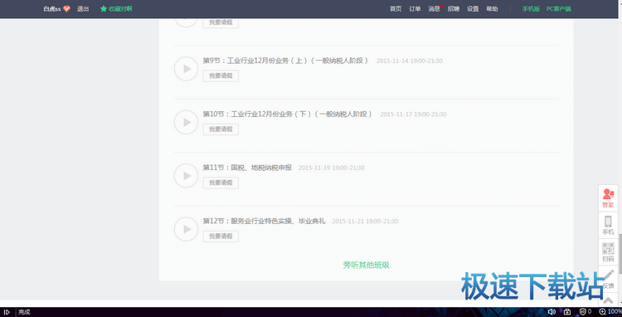Open 订单 in top navigation
Image resolution: width=622 pixels, height=317 pixels.
click(415, 9)
